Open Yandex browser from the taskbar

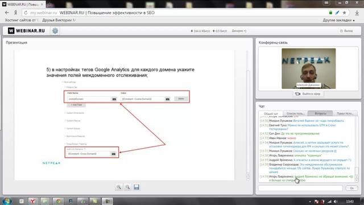click(33, 201)
